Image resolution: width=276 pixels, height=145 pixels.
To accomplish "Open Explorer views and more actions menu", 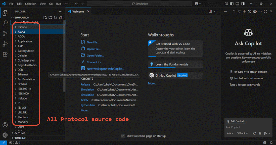I will point(60,11).
